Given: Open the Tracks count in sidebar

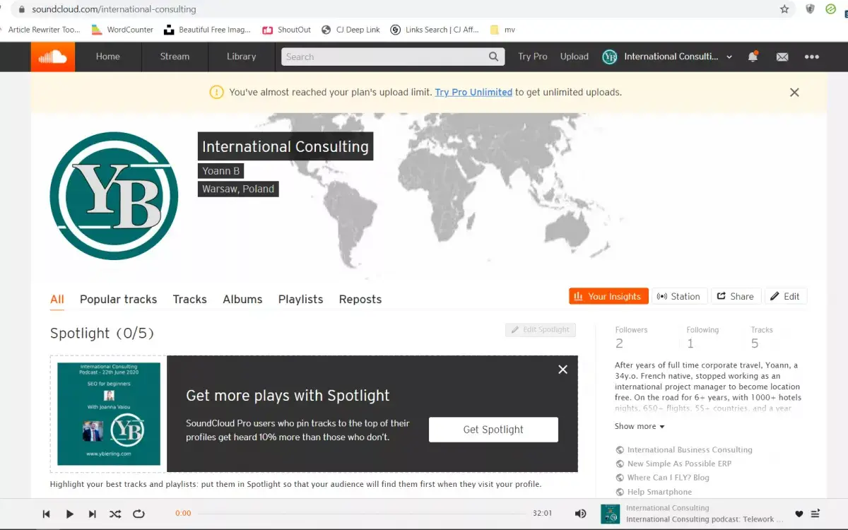Looking at the screenshot, I should pos(762,338).
